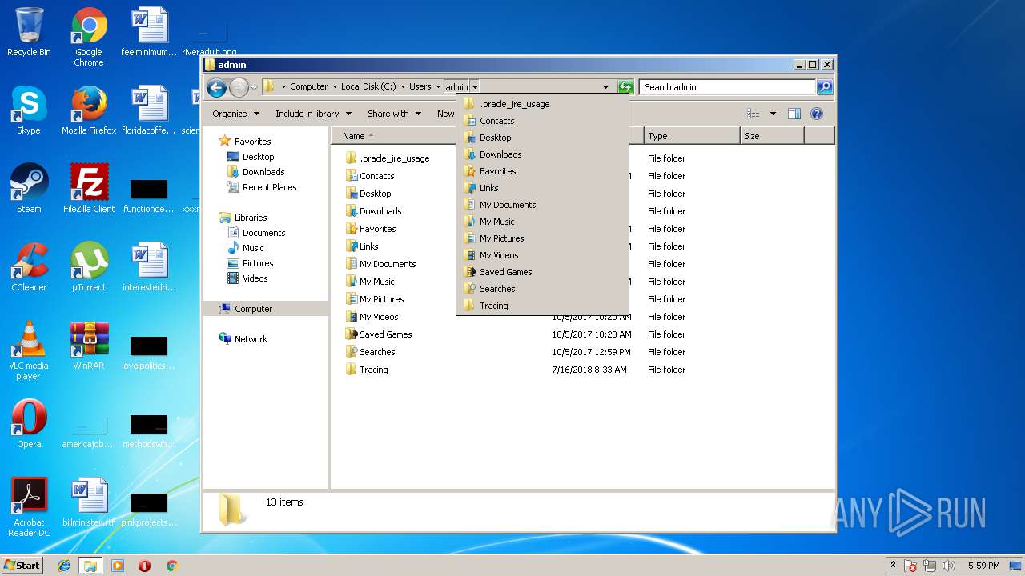
Task: Choose Contacts in breadcrumb dropdown
Action: click(x=542, y=121)
